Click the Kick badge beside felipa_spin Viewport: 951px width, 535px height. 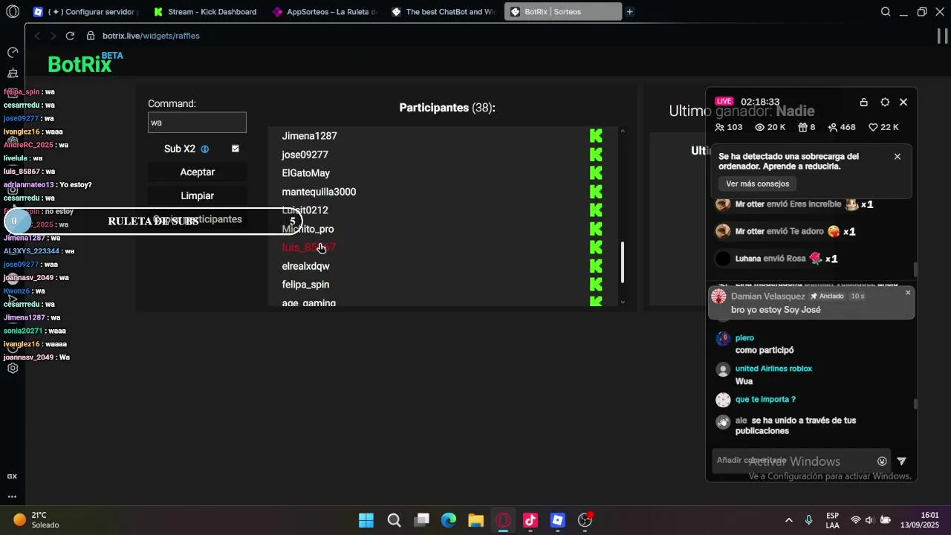coord(596,285)
